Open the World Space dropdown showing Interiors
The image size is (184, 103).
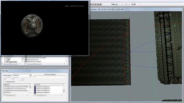22,75
